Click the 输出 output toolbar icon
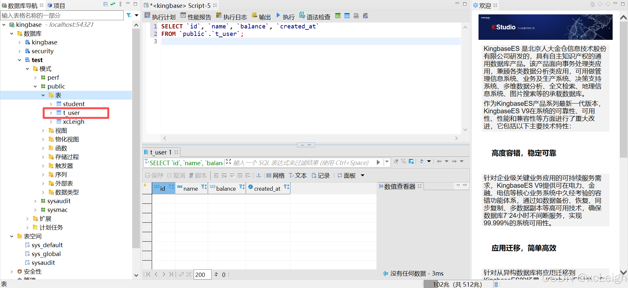Image resolution: width=628 pixels, height=288 pixels. 261,16
